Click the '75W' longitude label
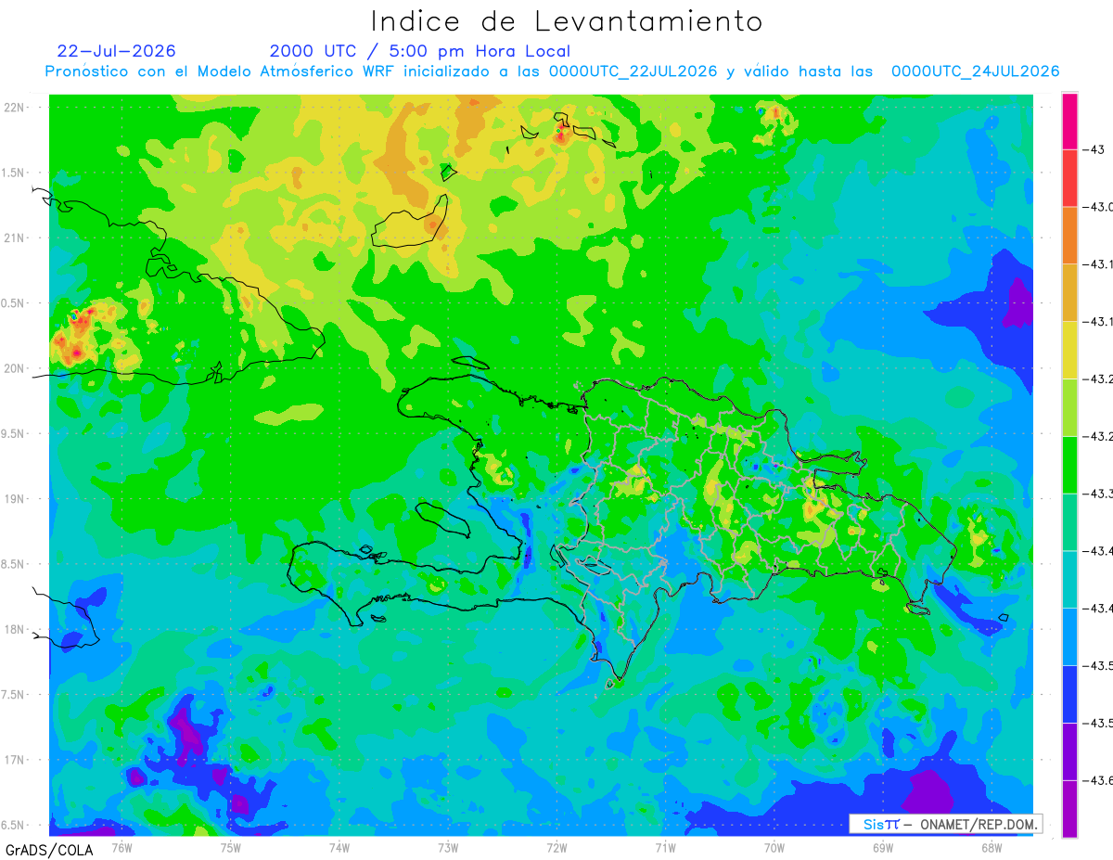The image size is (1113, 860). click(x=231, y=847)
